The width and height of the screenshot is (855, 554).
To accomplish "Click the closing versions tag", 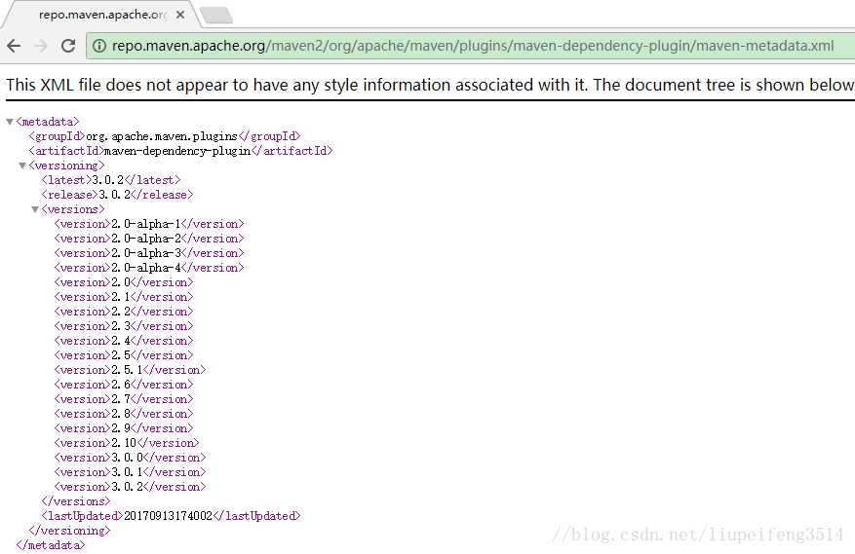I will [76, 501].
